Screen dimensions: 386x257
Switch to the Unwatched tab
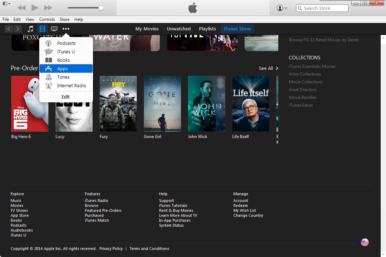[x=179, y=29]
